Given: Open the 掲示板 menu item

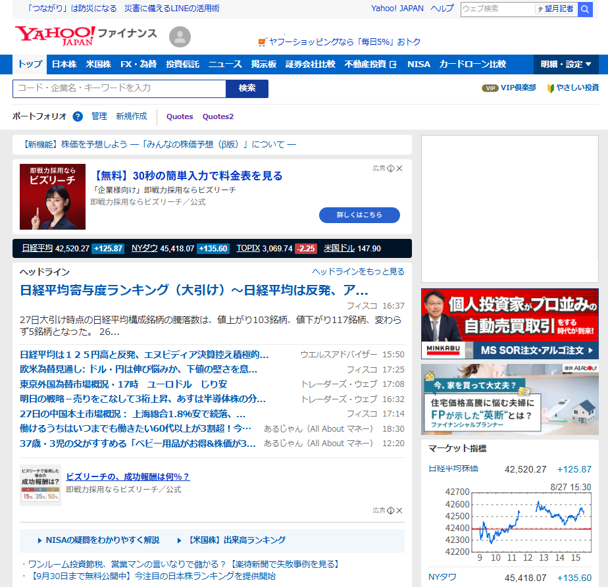Looking at the screenshot, I should (x=264, y=64).
